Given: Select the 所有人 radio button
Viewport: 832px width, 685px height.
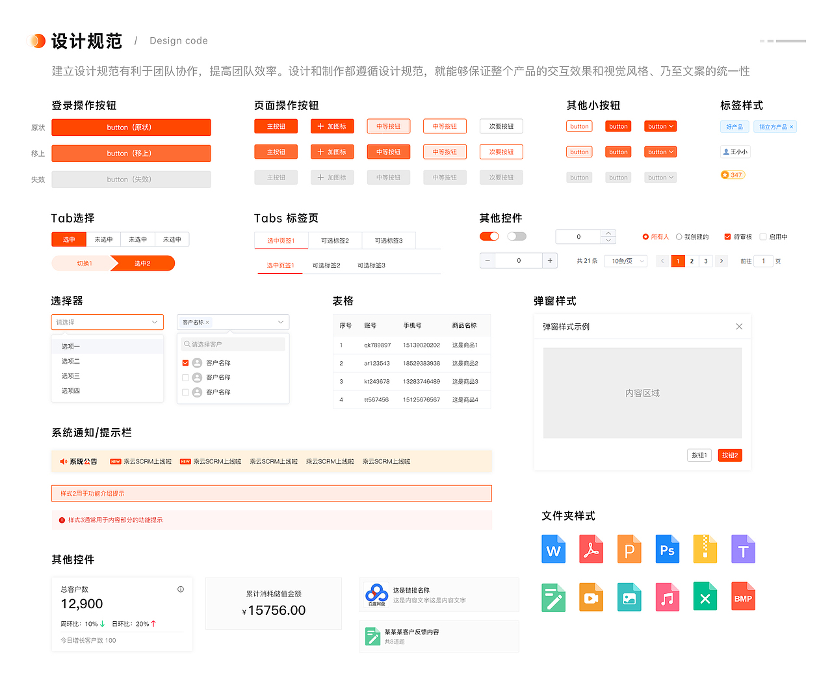Looking at the screenshot, I should coord(645,237).
